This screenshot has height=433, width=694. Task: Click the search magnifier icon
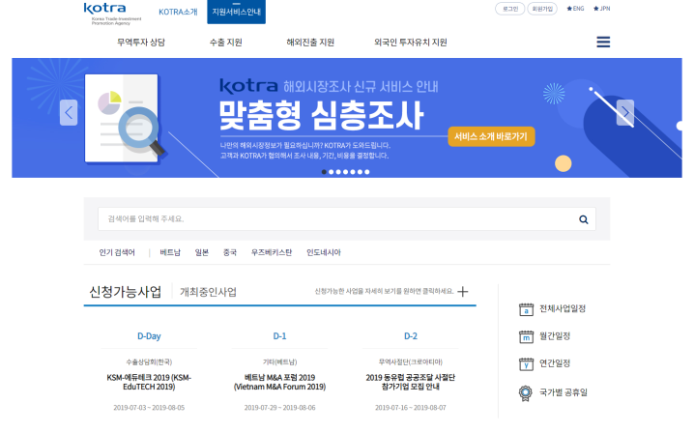pos(584,219)
